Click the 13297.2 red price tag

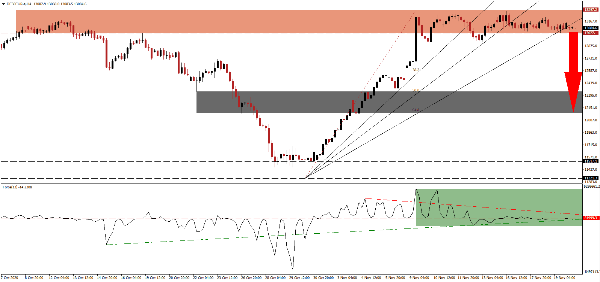(590, 10)
